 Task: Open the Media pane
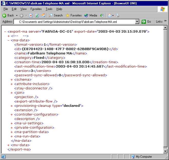coord(91,15)
